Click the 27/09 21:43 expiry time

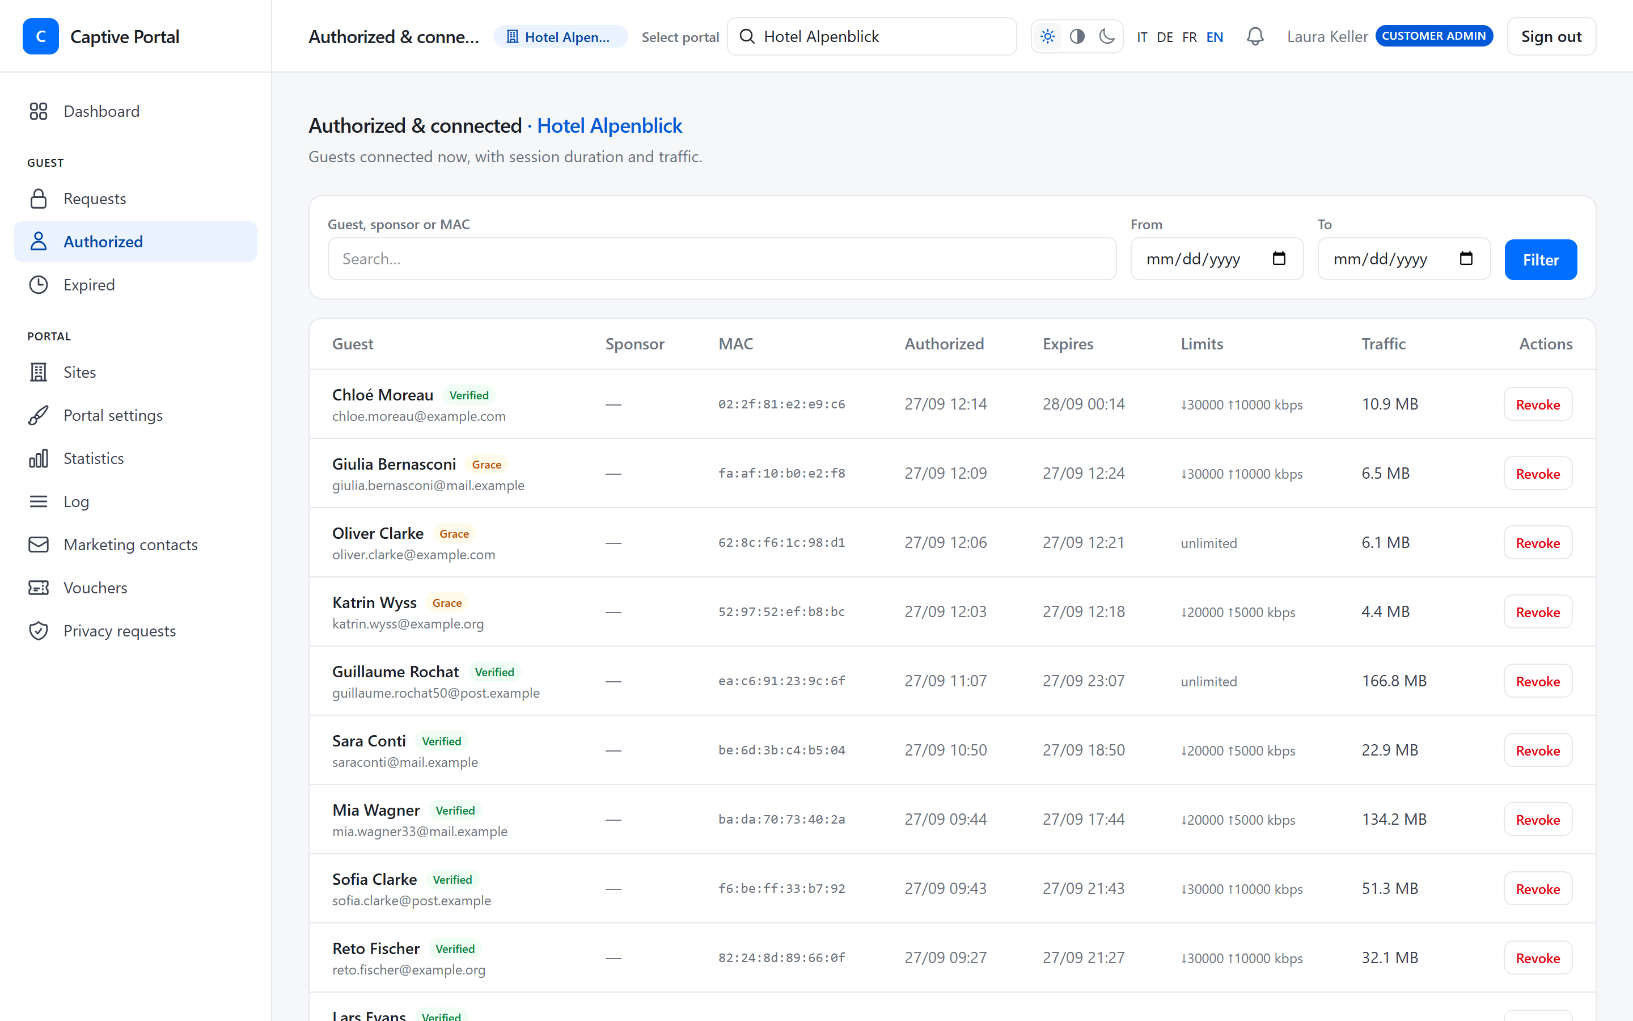pos(1084,888)
